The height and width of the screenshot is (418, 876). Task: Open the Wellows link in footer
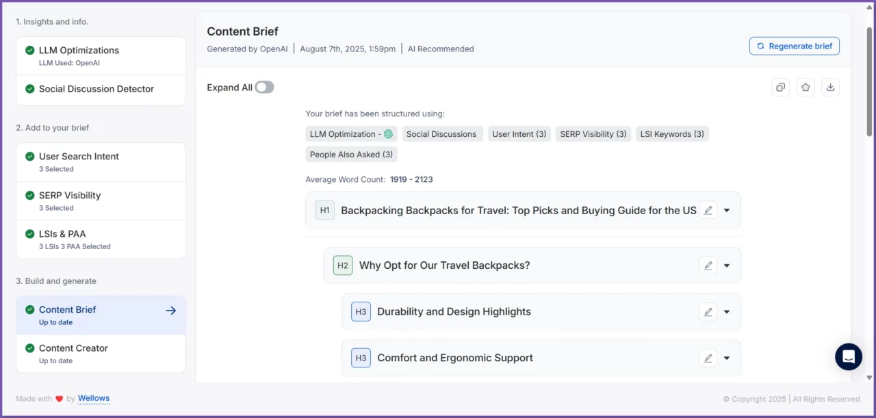[94, 398]
